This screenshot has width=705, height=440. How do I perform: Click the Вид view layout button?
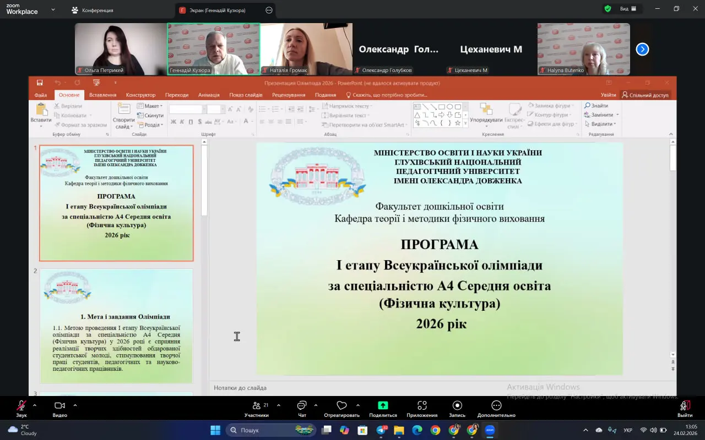click(628, 9)
